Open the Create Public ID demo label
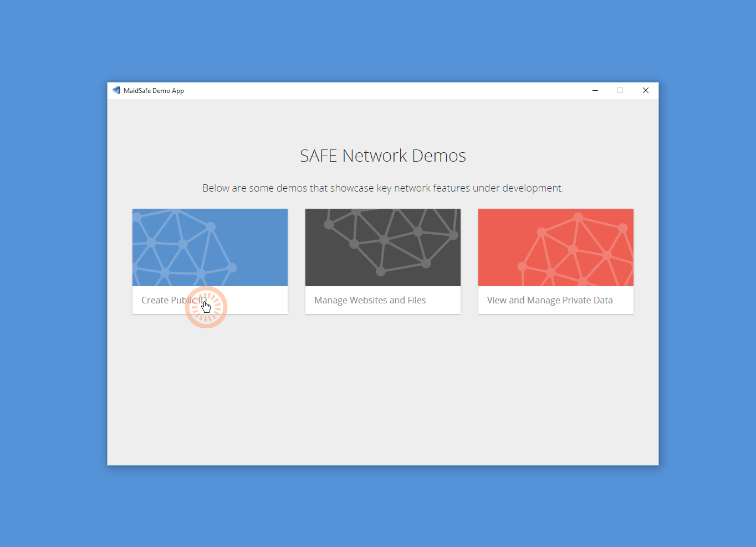Screen dimensions: 756x547 coord(174,300)
